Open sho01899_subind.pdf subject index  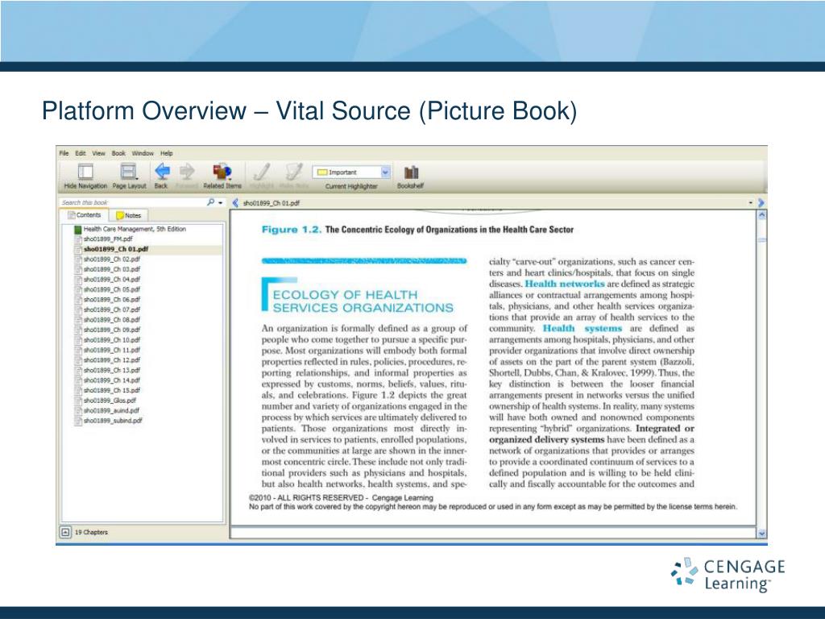(109, 421)
